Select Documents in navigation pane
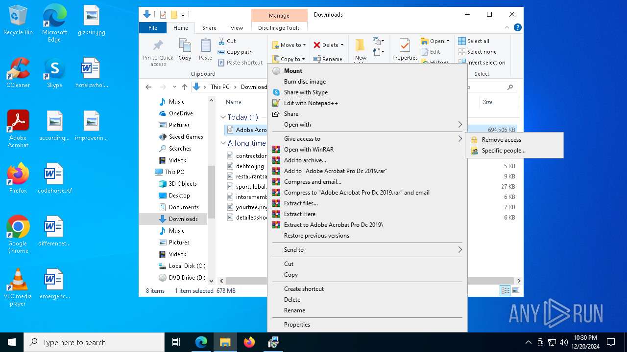The height and width of the screenshot is (352, 627). click(184, 207)
